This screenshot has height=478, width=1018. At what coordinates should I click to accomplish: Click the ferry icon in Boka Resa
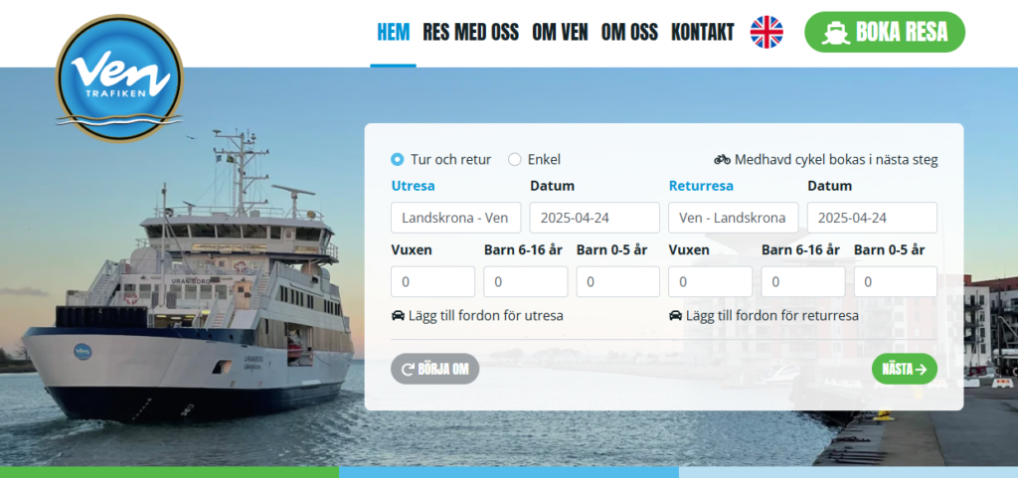(835, 33)
